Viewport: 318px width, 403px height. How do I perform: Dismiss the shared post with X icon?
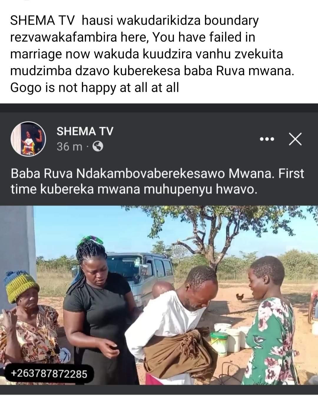coord(295,139)
